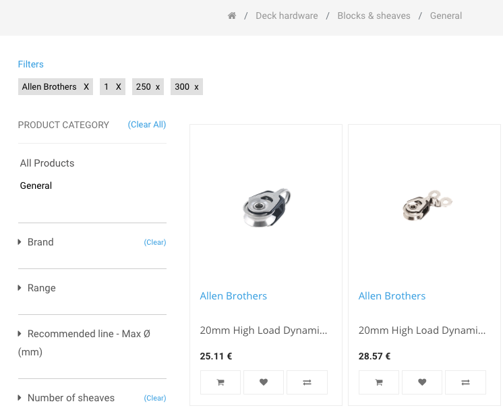Open Deck hardware breadcrumb link
Screen dimensions: 503x408
point(287,16)
